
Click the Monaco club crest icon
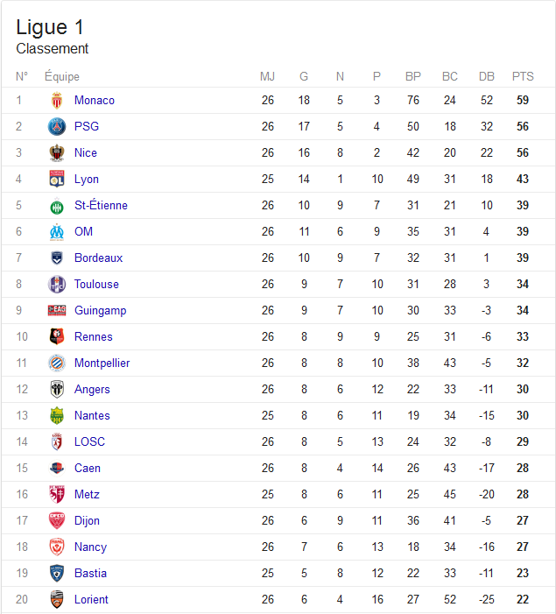click(57, 100)
